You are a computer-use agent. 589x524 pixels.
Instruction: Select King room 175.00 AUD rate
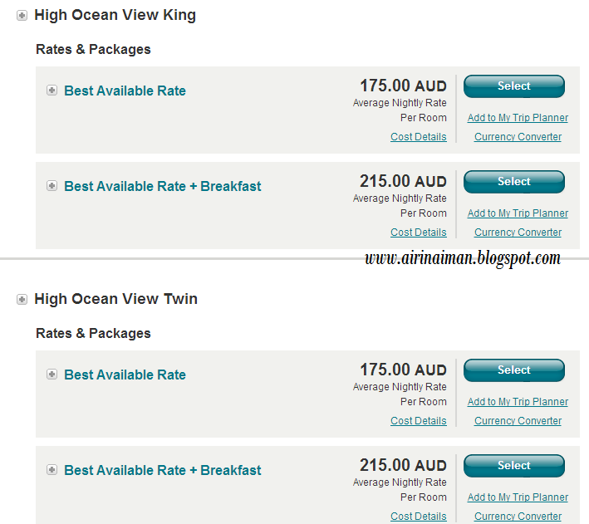514,86
